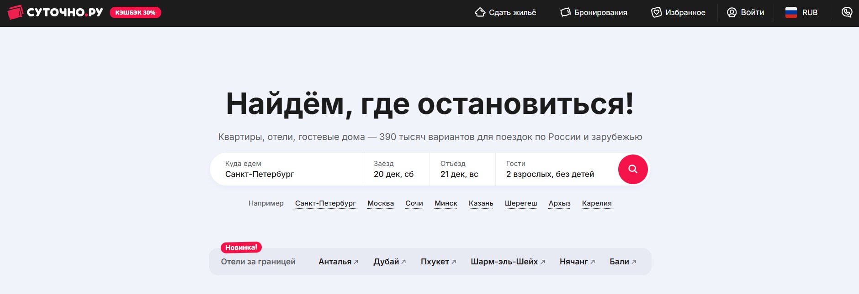Open the Пхукет hotels link
This screenshot has height=294, width=859.
tap(439, 262)
